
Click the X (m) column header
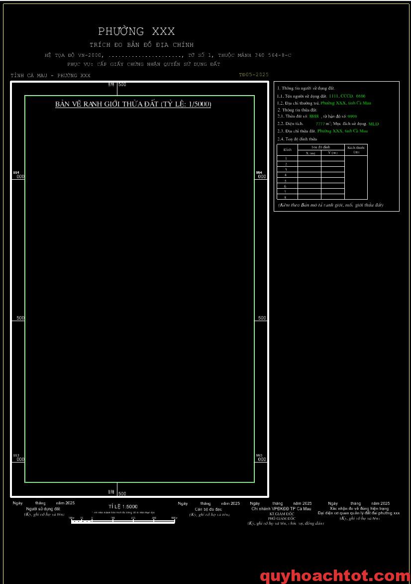click(x=309, y=153)
